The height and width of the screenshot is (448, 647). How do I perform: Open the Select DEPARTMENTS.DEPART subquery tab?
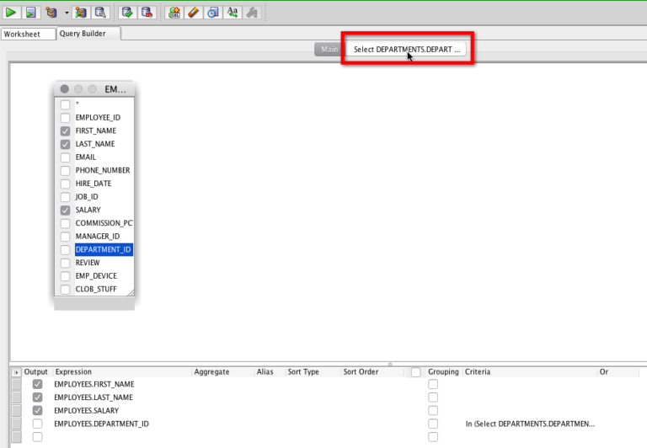406,49
